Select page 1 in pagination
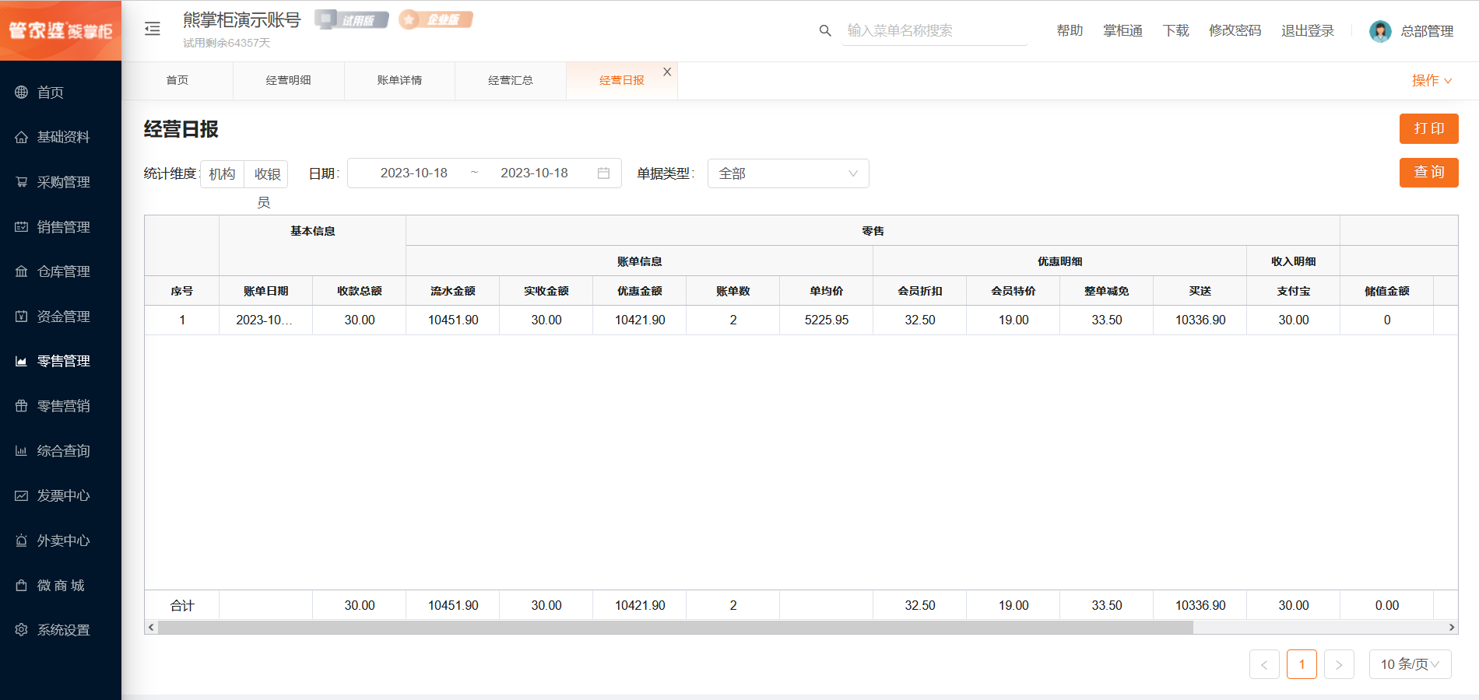Image resolution: width=1479 pixels, height=700 pixels. [1302, 664]
